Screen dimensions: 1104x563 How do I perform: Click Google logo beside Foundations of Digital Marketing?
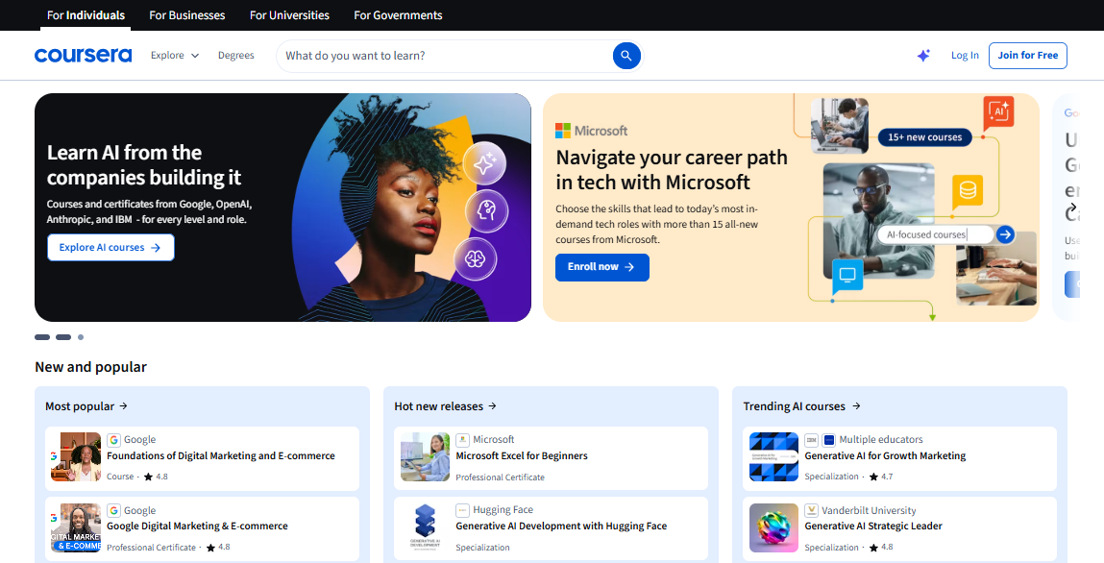click(x=113, y=440)
